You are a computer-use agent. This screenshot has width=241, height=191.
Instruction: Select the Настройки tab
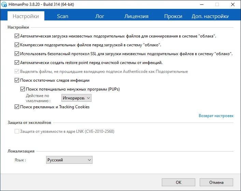[x=26, y=16]
